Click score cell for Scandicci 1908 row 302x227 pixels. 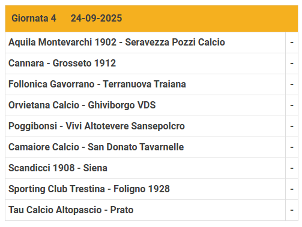(292, 168)
